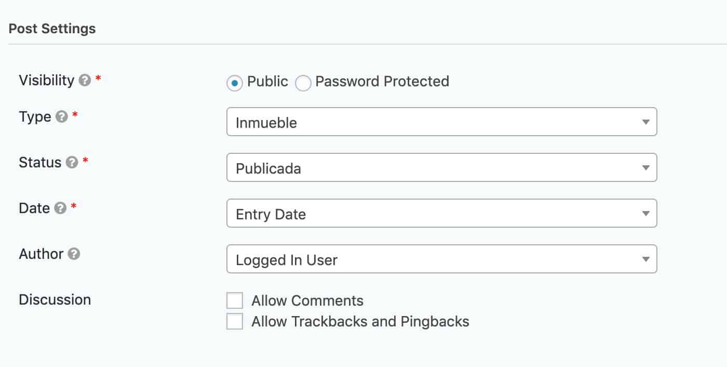727x367 pixels.
Task: Click the Allow Trackbacks and Pingbacks label
Action: click(360, 321)
